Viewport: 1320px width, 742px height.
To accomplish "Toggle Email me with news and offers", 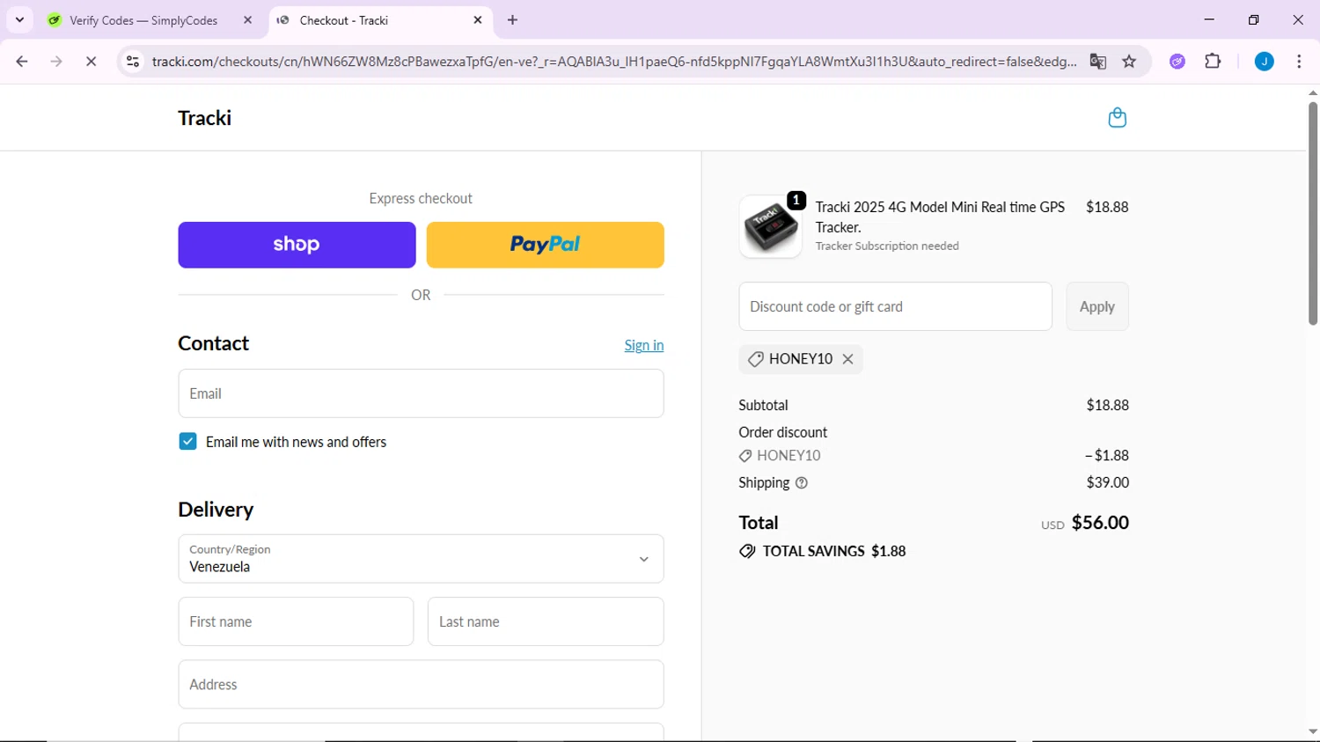I will coord(187,442).
